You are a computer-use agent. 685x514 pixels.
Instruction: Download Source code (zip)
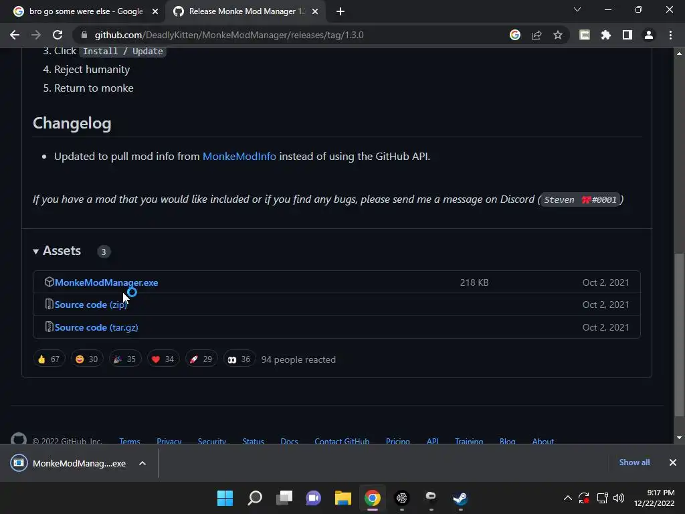90,305
